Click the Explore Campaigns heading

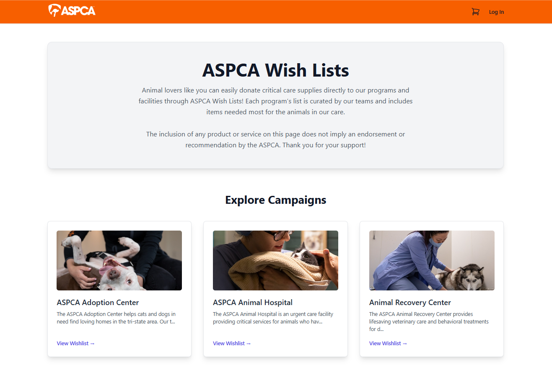(x=276, y=200)
